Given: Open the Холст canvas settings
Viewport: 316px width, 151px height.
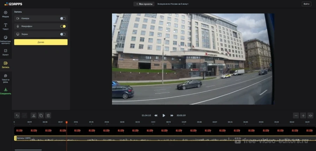Looking at the screenshot, I should click(x=5, y=52).
